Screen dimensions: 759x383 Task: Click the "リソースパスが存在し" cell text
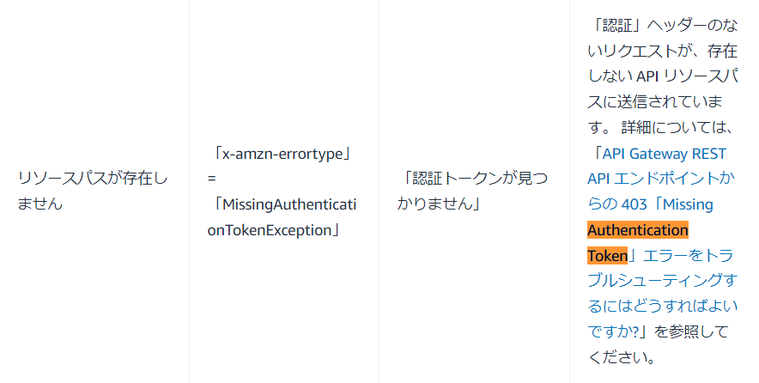coord(93,179)
